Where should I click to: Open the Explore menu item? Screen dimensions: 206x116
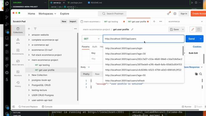pos(64,14)
